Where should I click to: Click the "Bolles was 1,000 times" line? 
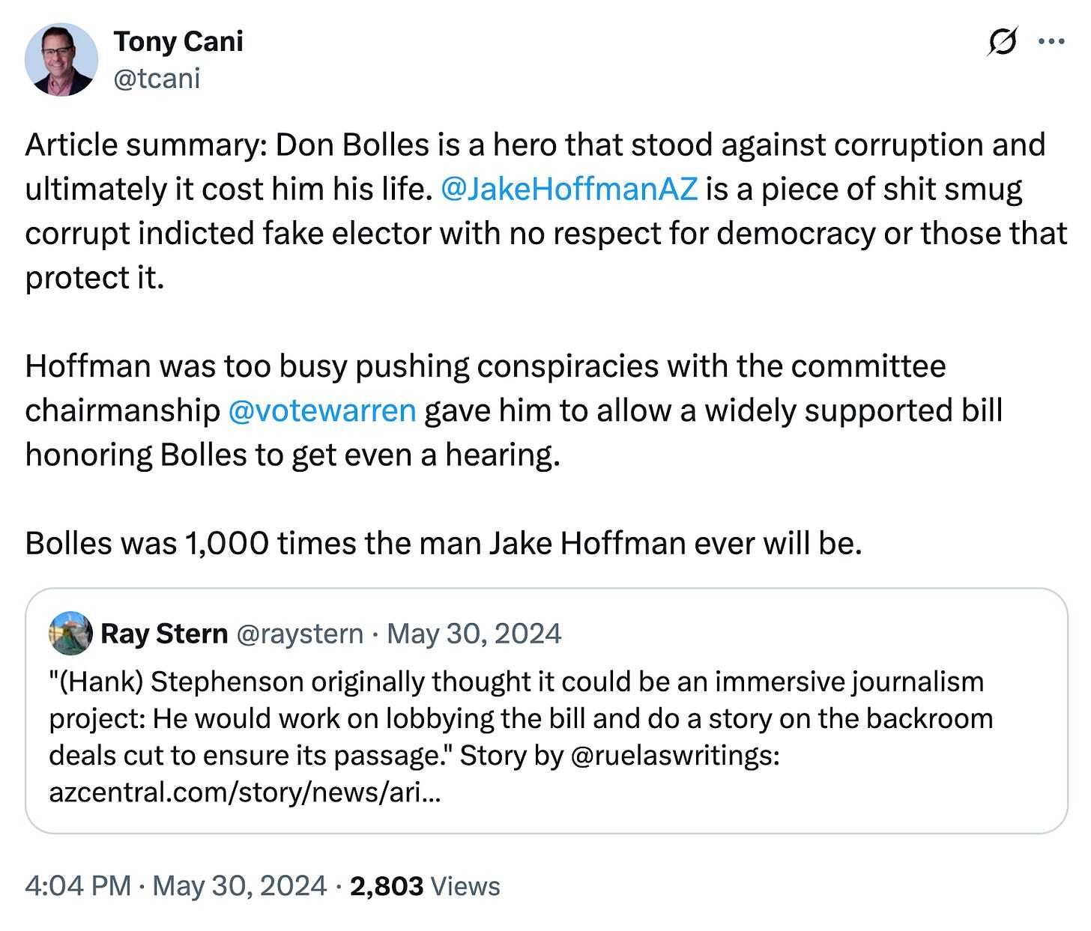coord(444,543)
